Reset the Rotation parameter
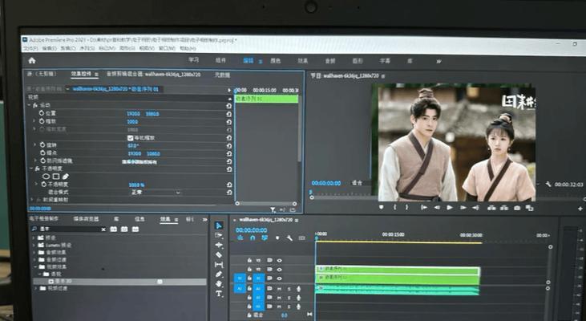This screenshot has height=321, width=586. pyautogui.click(x=229, y=145)
